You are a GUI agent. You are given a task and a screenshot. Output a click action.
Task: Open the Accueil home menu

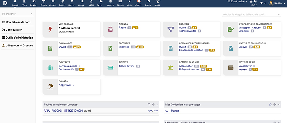click(x=15, y=3)
